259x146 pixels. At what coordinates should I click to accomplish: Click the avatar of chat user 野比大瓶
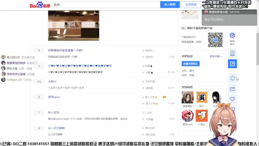[x=3, y=68]
